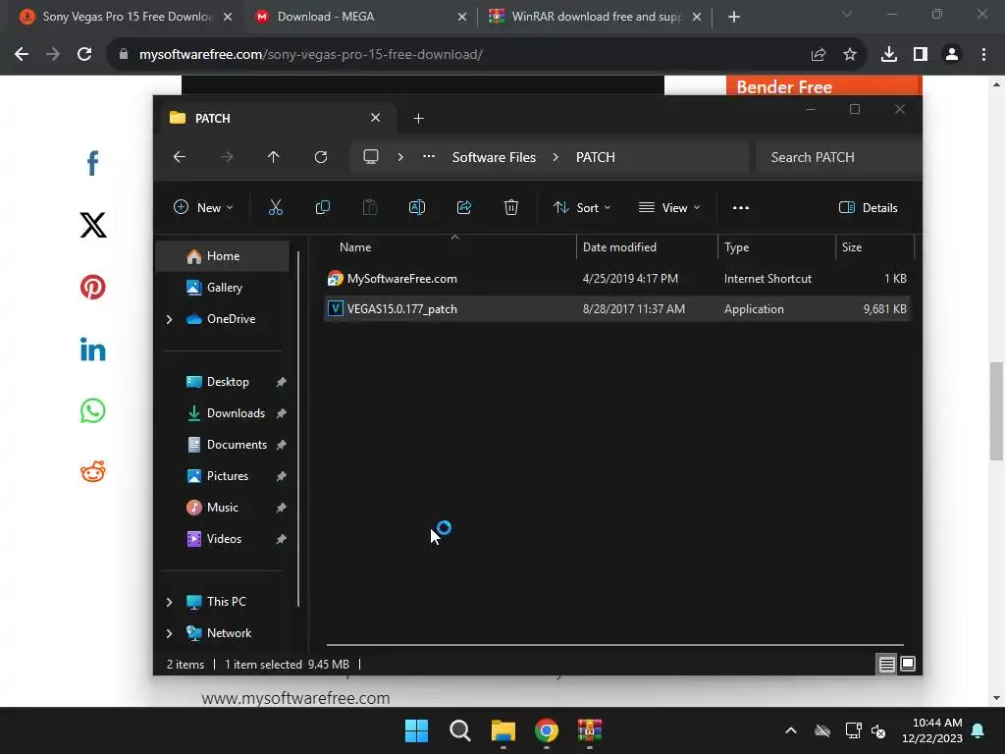Sort by Type column header
The width and height of the screenshot is (1005, 754).
(x=776, y=247)
